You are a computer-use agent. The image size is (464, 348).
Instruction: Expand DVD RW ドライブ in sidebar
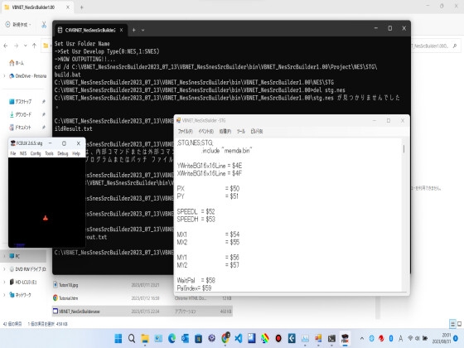point(4,269)
